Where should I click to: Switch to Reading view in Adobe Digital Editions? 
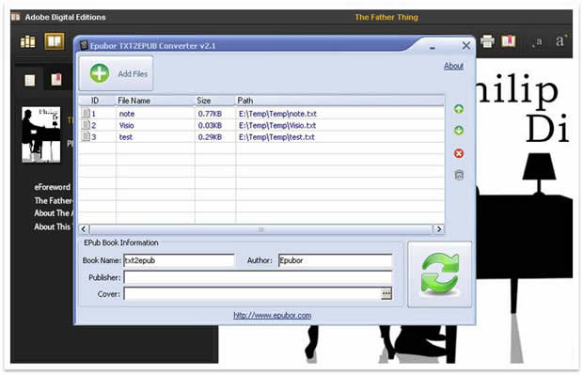click(x=55, y=40)
